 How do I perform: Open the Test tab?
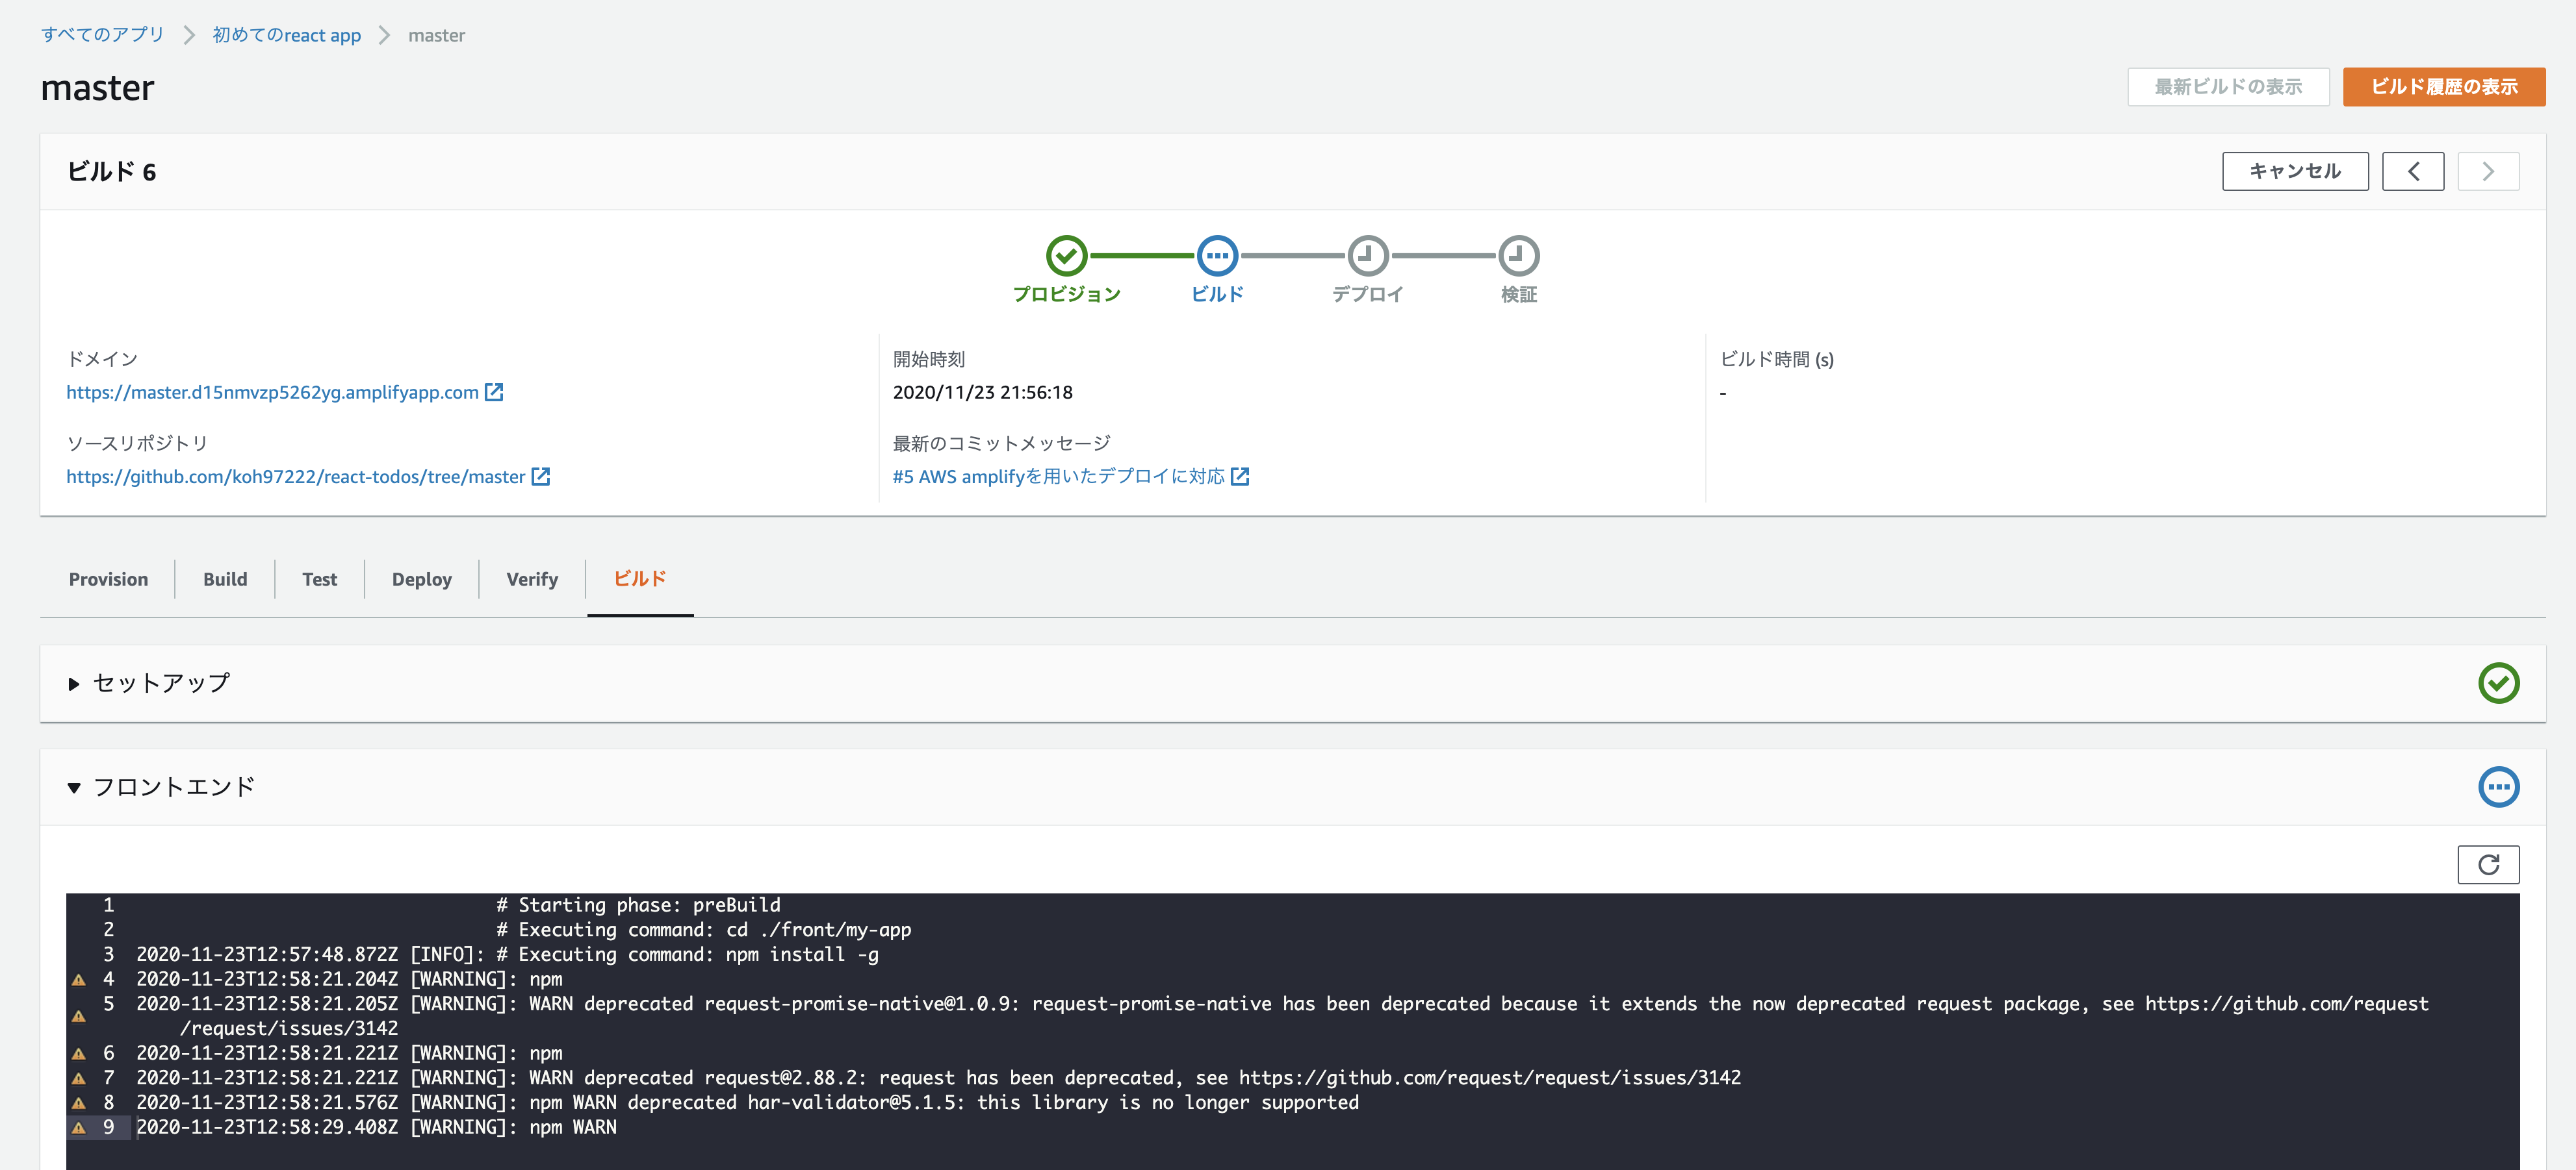(x=319, y=580)
